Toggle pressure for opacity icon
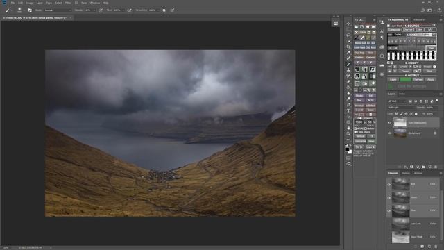This screenshot has height=250, width=444. click(x=101, y=10)
